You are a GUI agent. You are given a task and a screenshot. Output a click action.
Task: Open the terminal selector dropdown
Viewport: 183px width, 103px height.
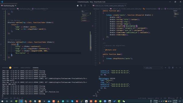(153, 68)
